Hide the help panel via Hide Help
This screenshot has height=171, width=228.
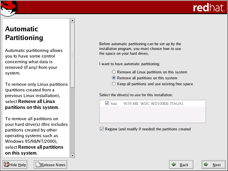[x=15, y=165]
